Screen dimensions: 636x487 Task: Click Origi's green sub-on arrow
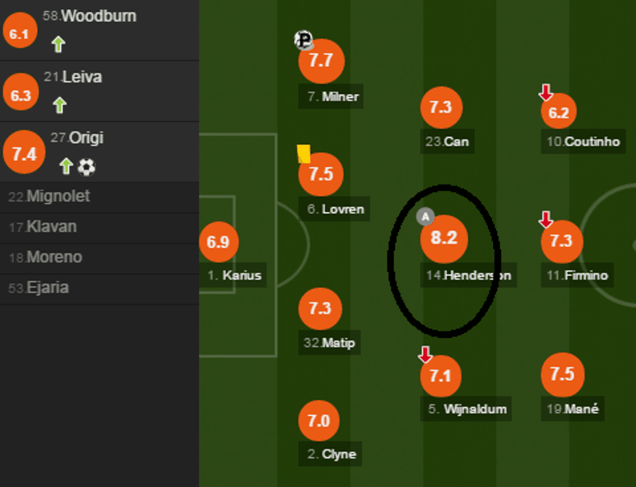click(66, 167)
